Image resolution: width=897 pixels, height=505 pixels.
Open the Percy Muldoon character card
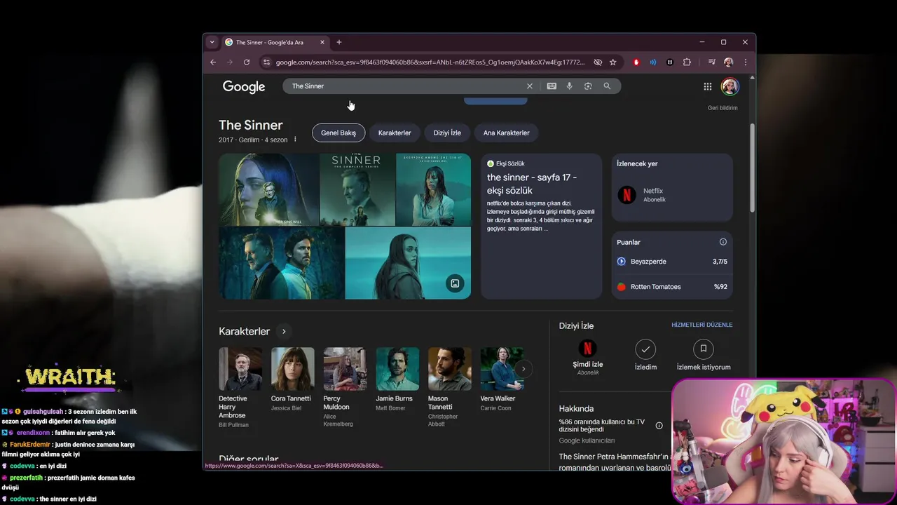coord(345,387)
